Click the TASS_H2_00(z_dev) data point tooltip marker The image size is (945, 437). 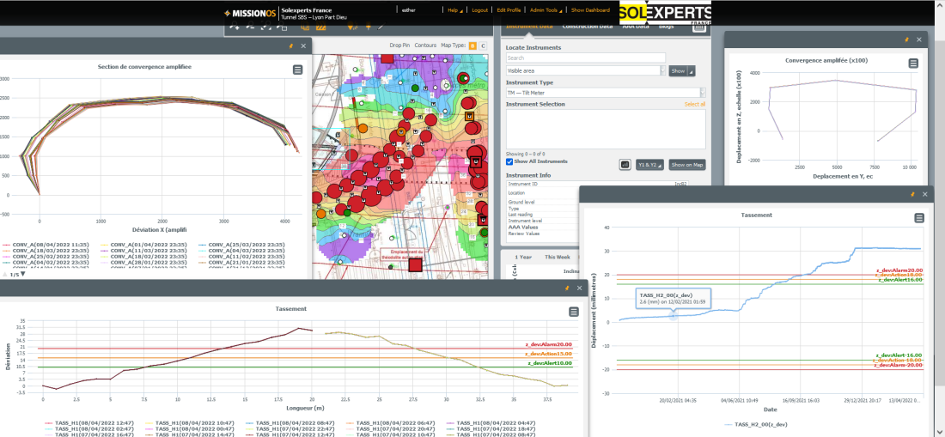674,315
